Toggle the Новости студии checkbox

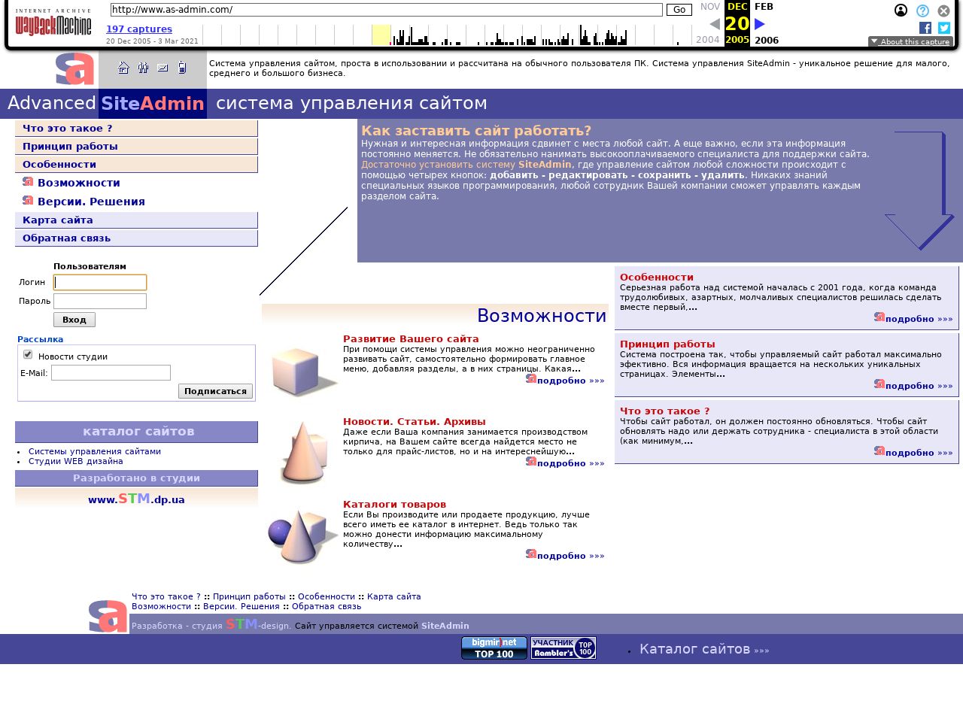click(x=28, y=355)
